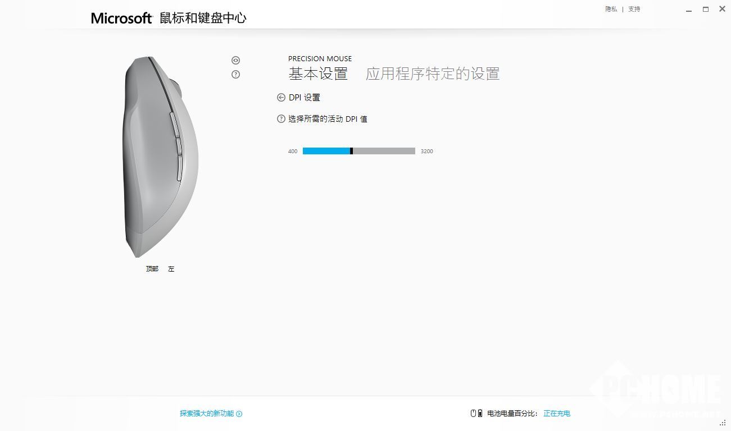731x431 pixels.
Task: Click the gray part of DPI slider near 3200
Action: pyautogui.click(x=393, y=151)
